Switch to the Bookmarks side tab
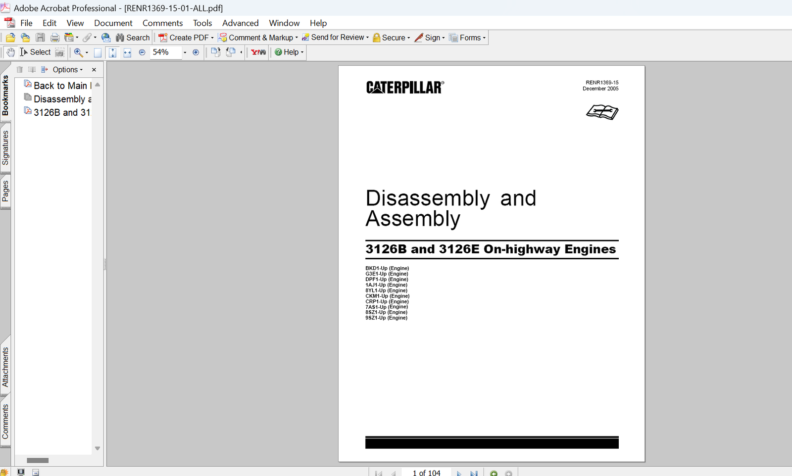The image size is (792, 476). coord(5,95)
